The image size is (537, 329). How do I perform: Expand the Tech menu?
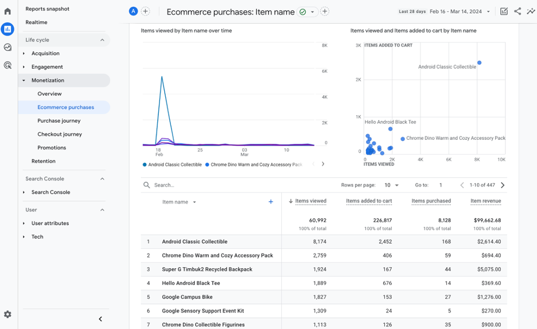24,237
